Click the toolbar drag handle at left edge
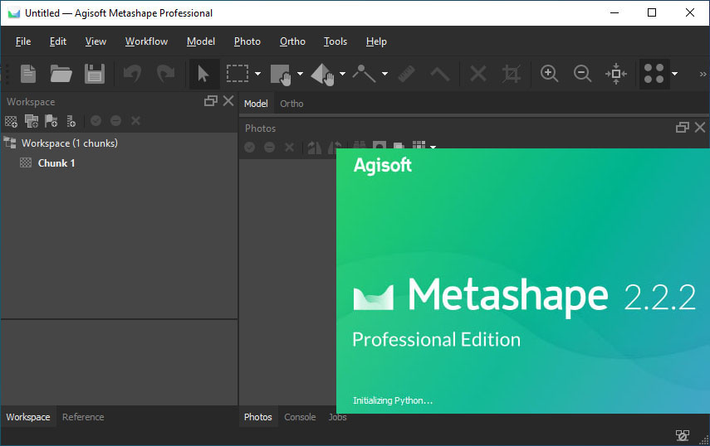This screenshot has width=710, height=446. tap(6, 74)
